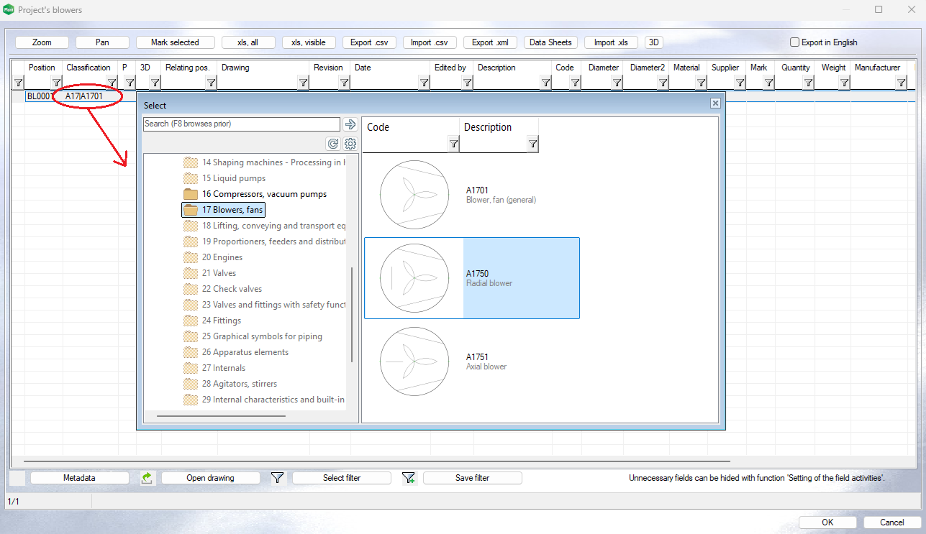Screen dimensions: 926x534
Task: Open filter dropdown under Classification column
Action: [112, 83]
